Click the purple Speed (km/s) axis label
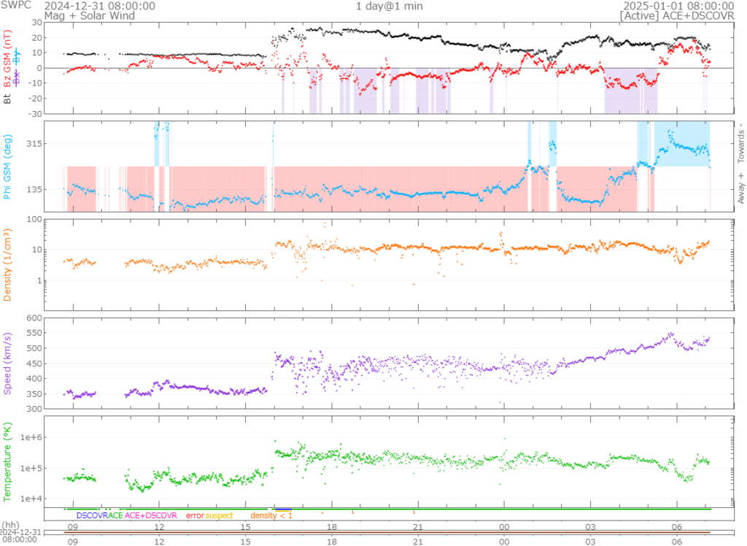 pos(8,363)
